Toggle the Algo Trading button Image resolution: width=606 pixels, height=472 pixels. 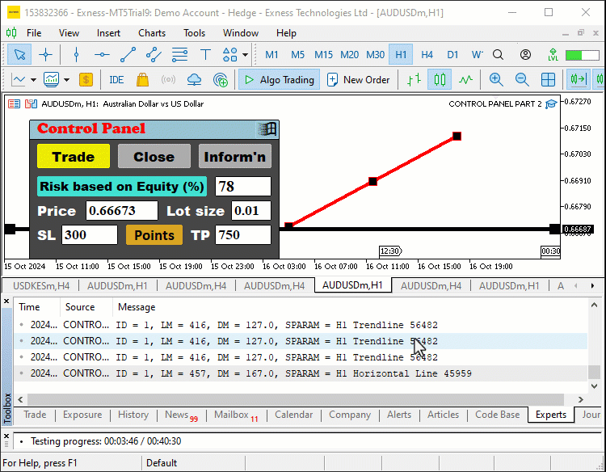[x=279, y=80]
